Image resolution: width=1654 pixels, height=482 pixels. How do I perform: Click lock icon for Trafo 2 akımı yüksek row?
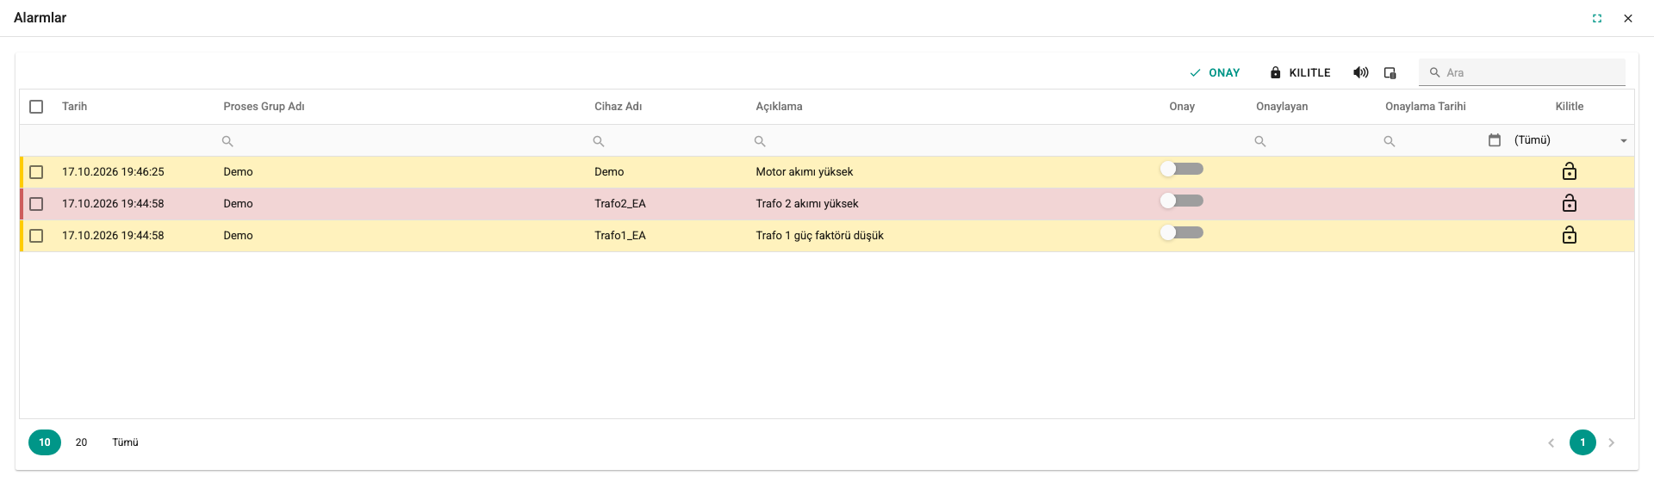pos(1570,203)
